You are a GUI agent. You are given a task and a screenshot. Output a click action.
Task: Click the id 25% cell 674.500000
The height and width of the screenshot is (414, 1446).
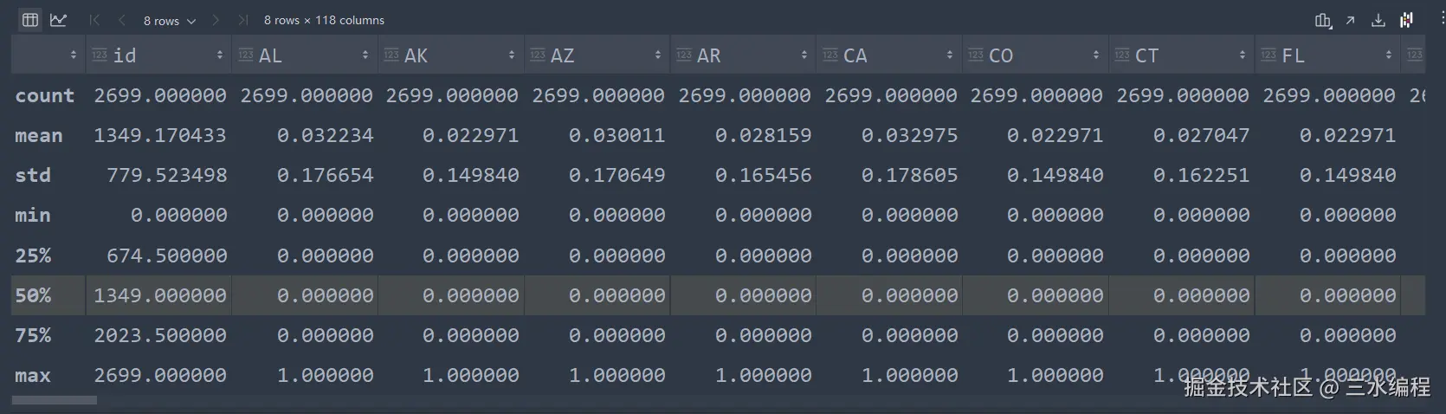pyautogui.click(x=167, y=256)
